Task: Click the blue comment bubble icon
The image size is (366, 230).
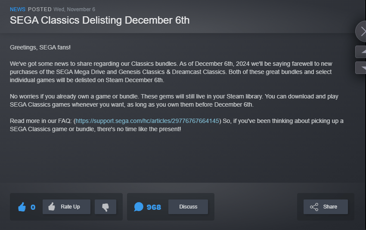Action: click(139, 207)
